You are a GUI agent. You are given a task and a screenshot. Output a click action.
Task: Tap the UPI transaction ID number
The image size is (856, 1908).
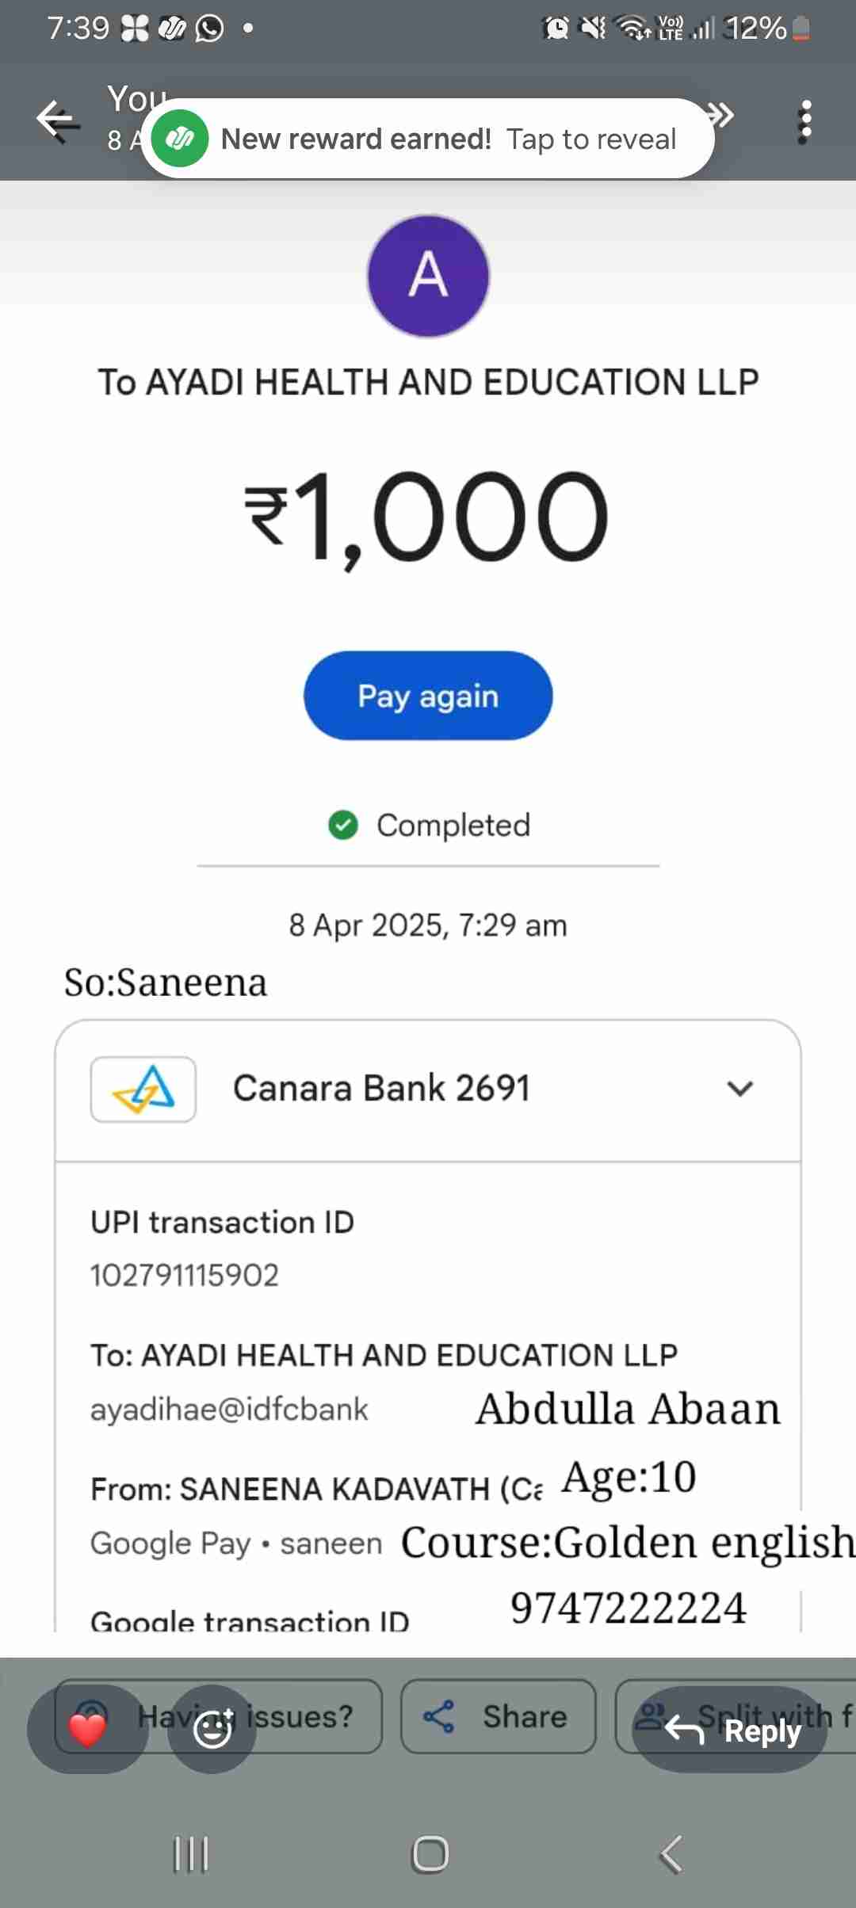tap(185, 1276)
